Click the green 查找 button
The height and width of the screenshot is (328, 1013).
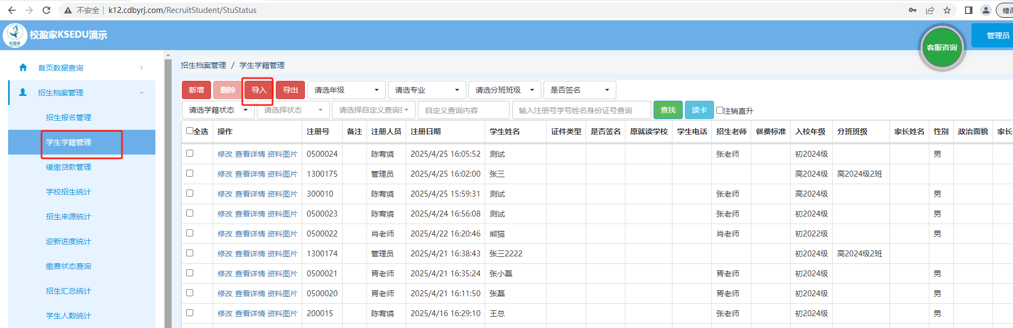668,110
